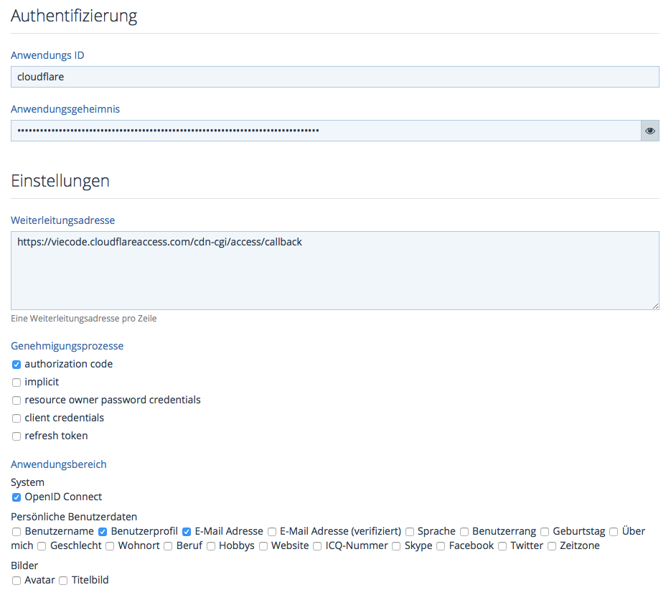671x595 pixels.
Task: Check the Sprache checkbox
Action: [x=410, y=532]
